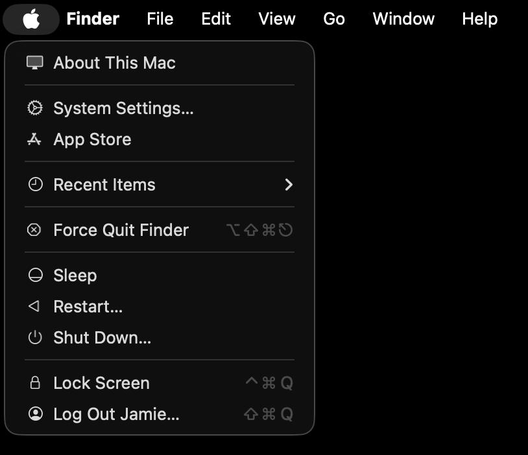Click the Apple logo in the menu bar
Image resolution: width=528 pixels, height=455 pixels.
click(x=30, y=19)
